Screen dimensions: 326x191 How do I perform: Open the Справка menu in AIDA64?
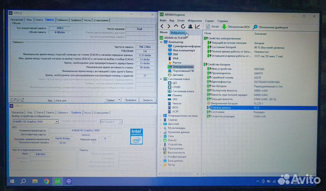(x=222, y=21)
